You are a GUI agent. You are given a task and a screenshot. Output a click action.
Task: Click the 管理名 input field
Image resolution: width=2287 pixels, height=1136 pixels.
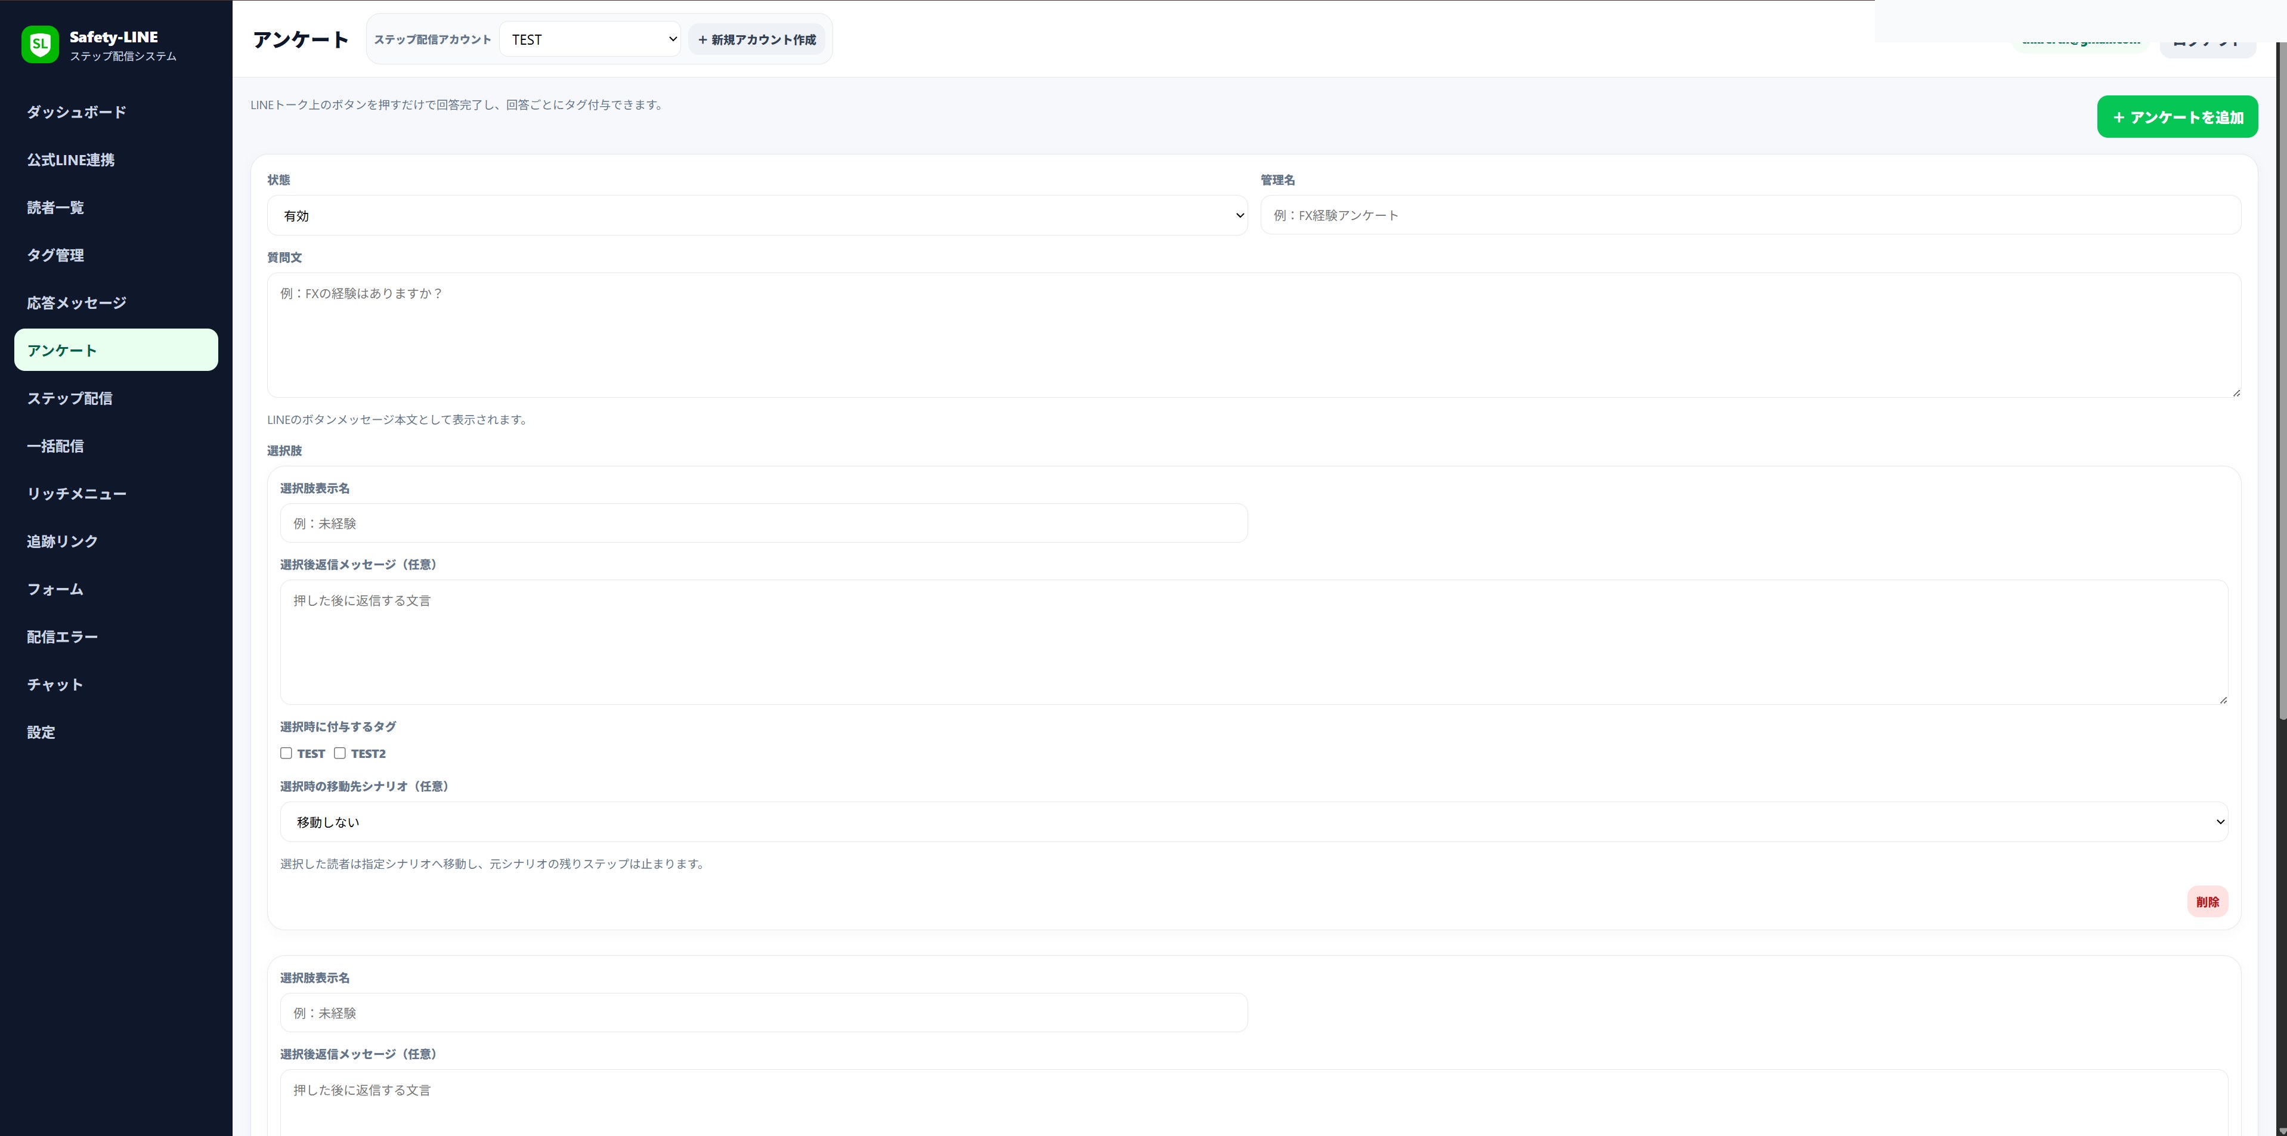tap(1751, 215)
